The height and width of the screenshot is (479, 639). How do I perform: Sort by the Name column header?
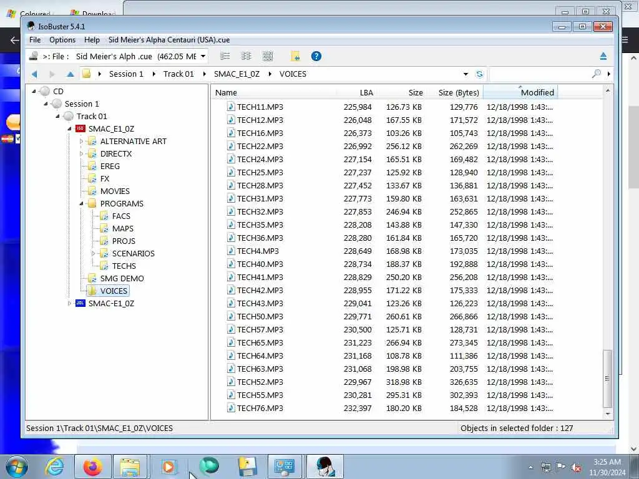click(x=274, y=92)
